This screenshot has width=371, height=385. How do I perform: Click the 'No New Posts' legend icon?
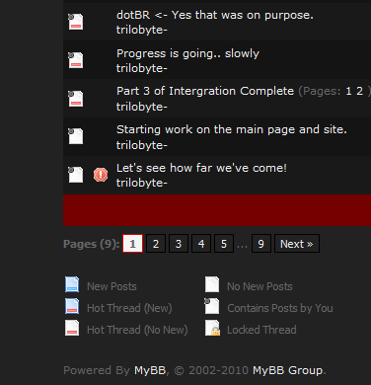point(212,284)
